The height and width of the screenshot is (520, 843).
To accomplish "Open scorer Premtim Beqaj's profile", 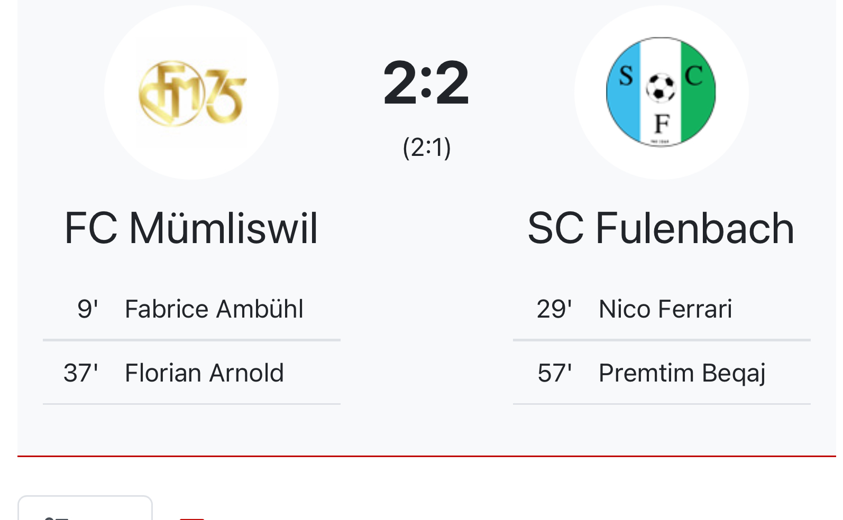I will (682, 373).
